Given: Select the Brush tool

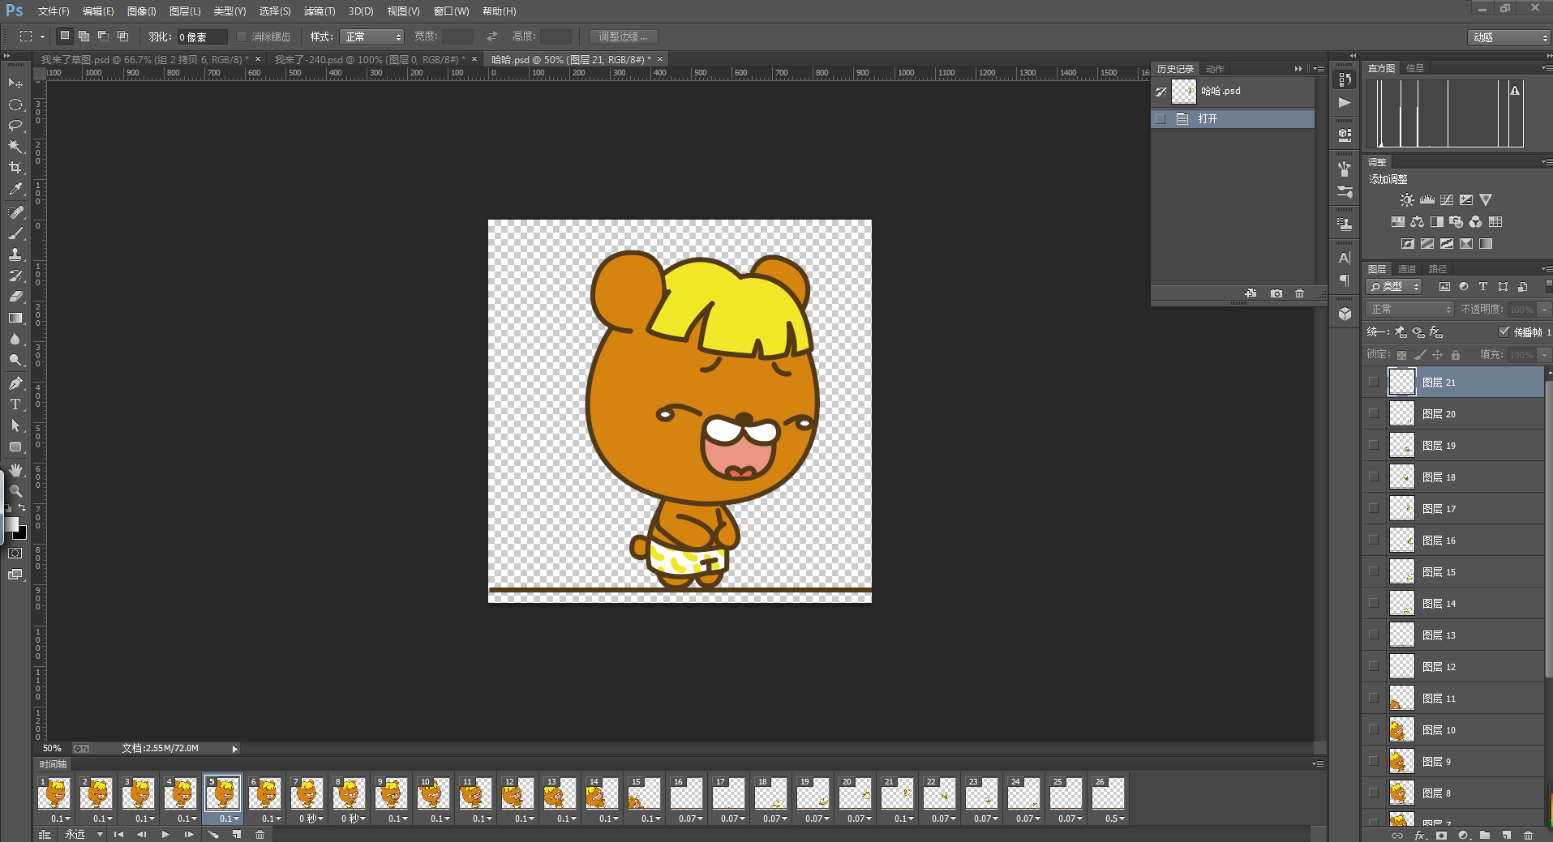Looking at the screenshot, I should click(15, 233).
